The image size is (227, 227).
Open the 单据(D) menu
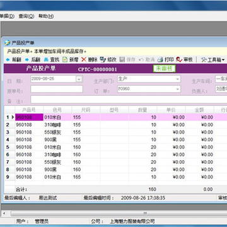click(7, 16)
